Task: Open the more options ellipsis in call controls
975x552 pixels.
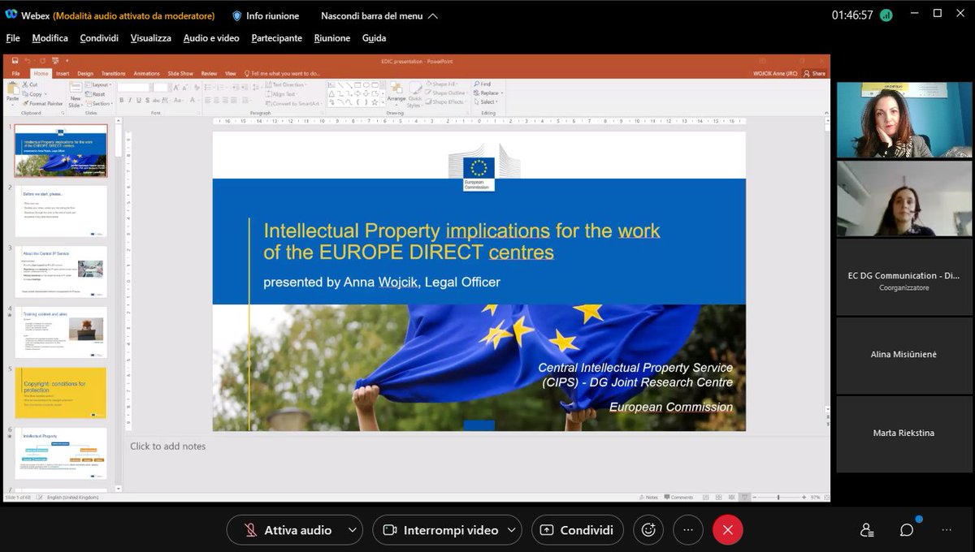Action: [688, 530]
